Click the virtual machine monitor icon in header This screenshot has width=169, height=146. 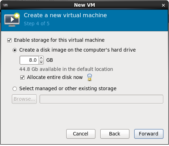(12, 20)
